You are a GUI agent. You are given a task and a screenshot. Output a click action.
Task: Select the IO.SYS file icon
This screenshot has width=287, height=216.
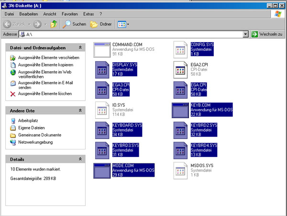[102, 110]
